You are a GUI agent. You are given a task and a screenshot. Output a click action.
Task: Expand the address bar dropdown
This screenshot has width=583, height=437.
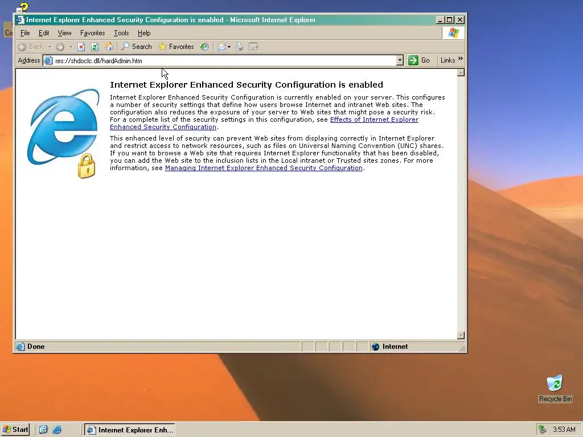point(400,60)
